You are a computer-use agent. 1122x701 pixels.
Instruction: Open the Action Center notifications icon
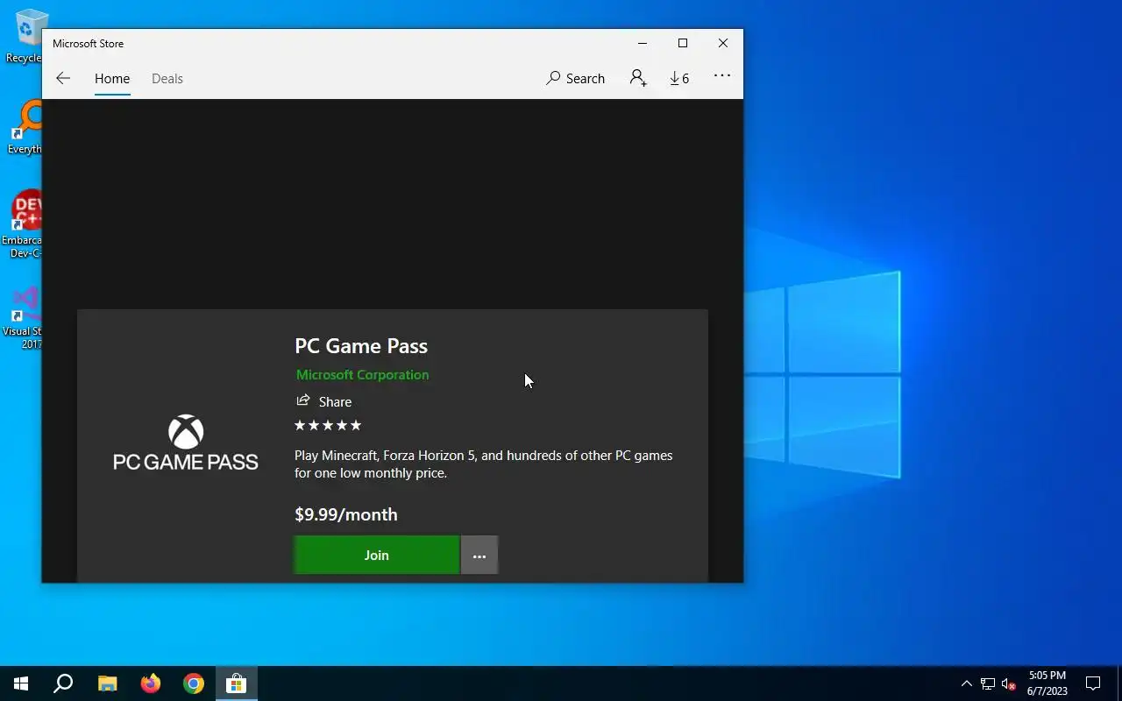coord(1093,683)
